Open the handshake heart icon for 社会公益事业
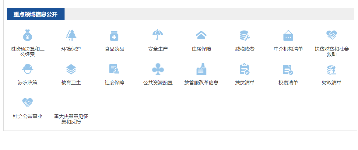The height and width of the screenshot is (150, 358). 28,103
